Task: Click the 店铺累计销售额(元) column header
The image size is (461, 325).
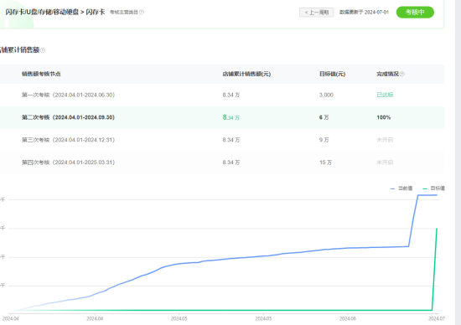Action: (x=246, y=74)
